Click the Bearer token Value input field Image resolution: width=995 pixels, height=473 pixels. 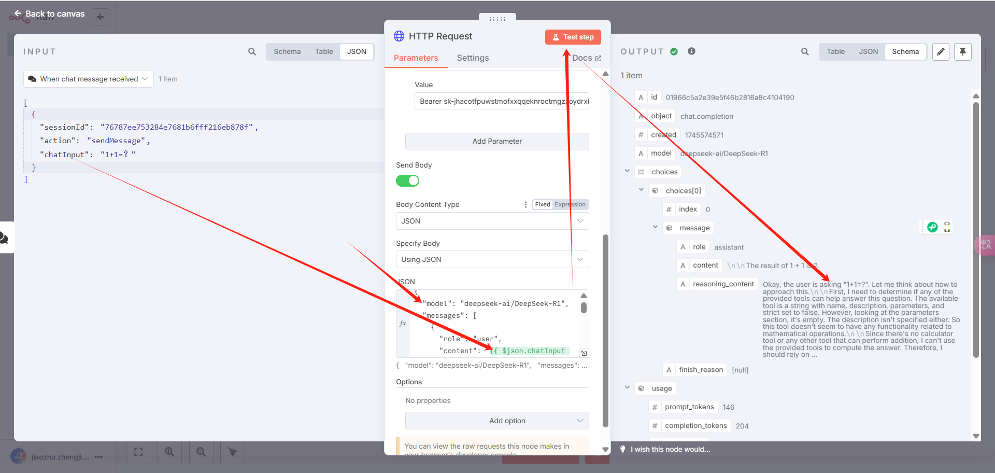[502, 101]
